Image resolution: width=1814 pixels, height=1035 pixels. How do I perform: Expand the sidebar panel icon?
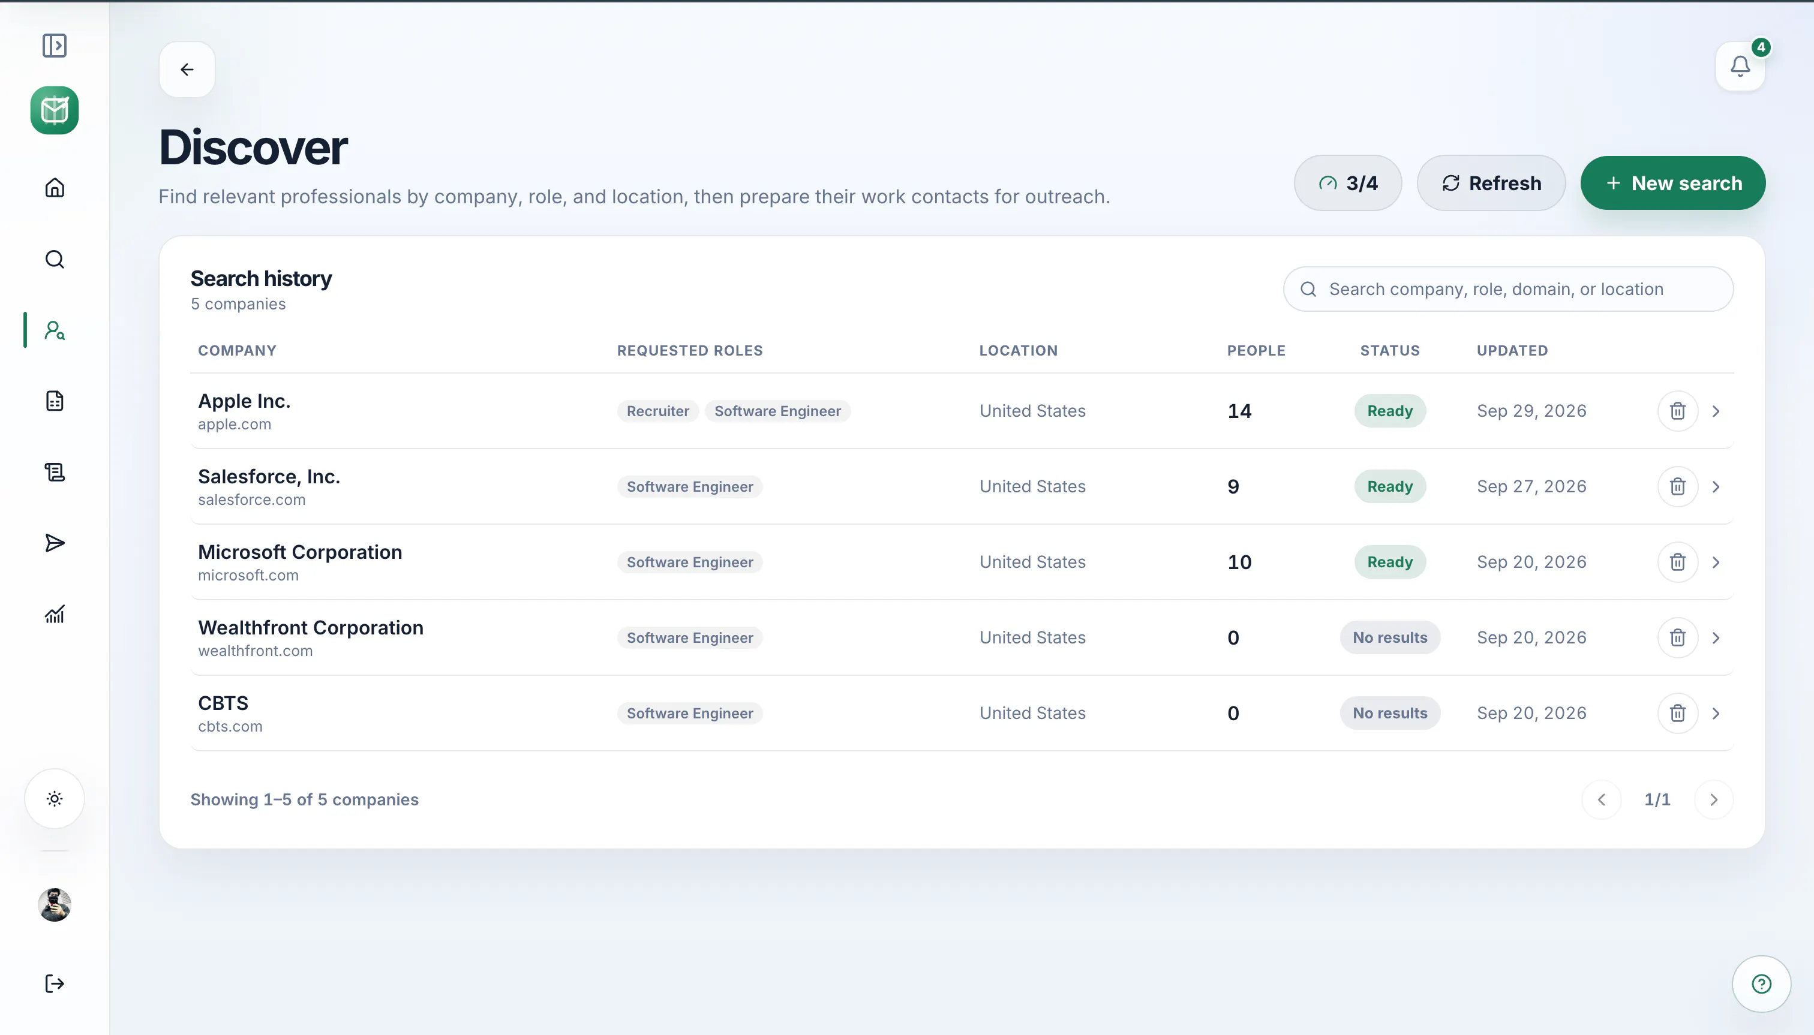point(54,46)
